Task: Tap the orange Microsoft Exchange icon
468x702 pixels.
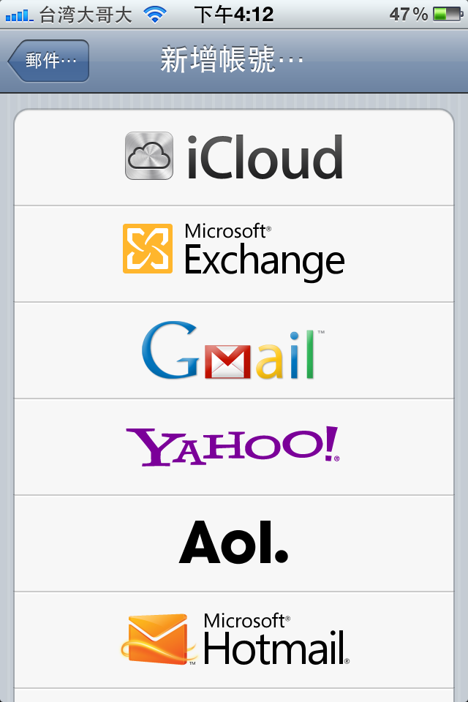Action: [148, 249]
